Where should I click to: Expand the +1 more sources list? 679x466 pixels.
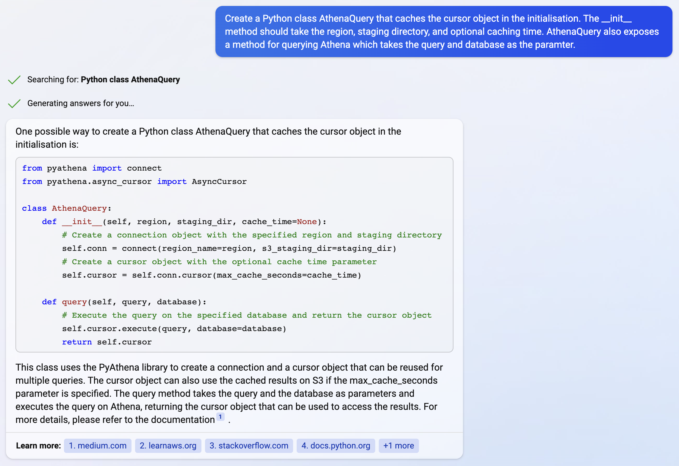(399, 445)
